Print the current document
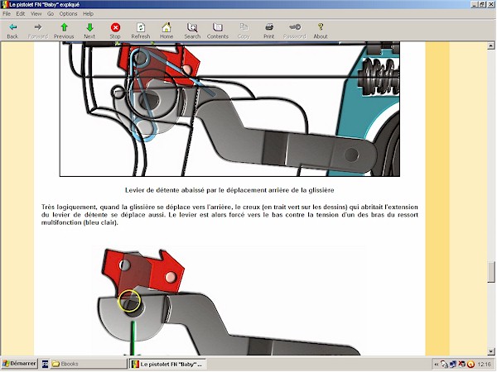This screenshot has width=497, height=372. point(269,31)
